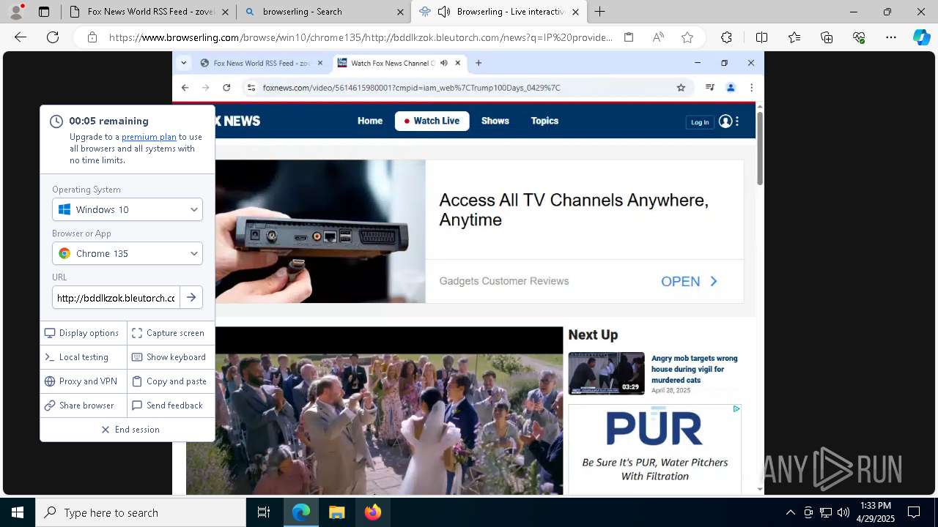
Task: Open Edge settings and more menu
Action: coord(891,37)
